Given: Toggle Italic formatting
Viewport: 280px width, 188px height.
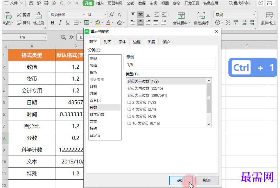Looking at the screenshot, I should coord(60,23).
